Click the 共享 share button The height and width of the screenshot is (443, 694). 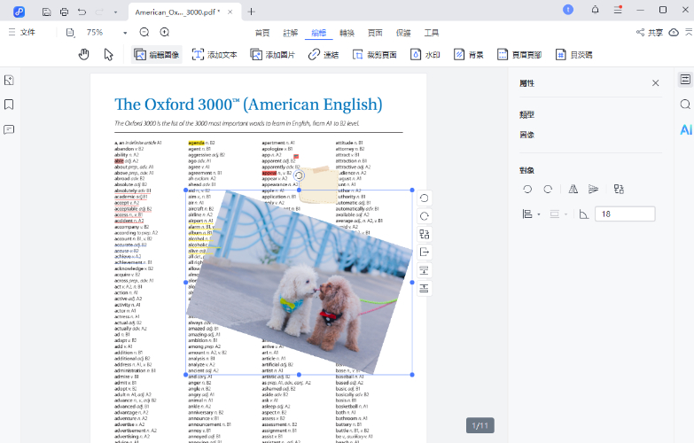pos(650,32)
